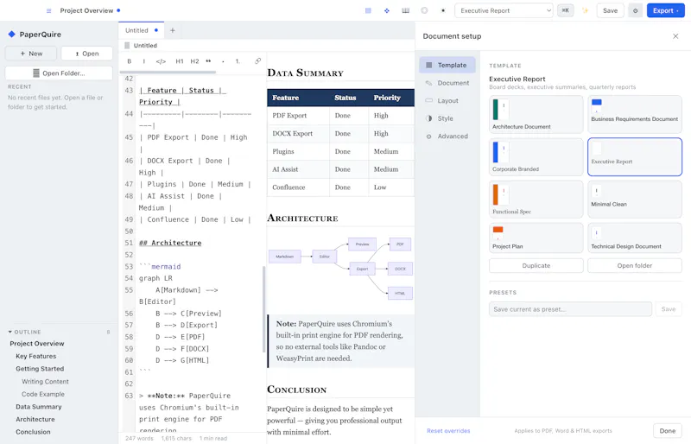The height and width of the screenshot is (444, 691).
Task: Select the Layout section in Document setup
Action: coord(447,100)
